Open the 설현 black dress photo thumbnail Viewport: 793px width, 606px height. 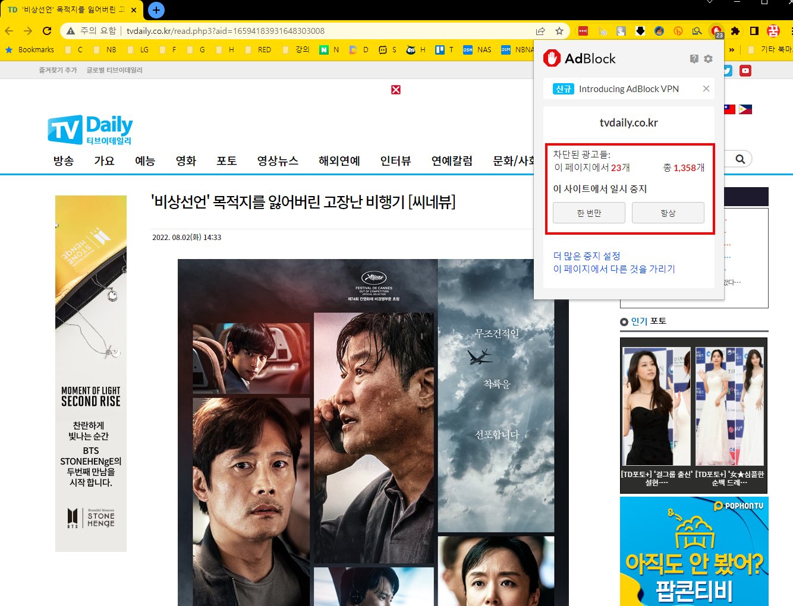[656, 406]
